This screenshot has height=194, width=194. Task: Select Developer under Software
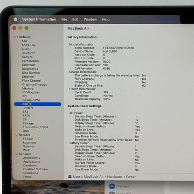pos(30,166)
